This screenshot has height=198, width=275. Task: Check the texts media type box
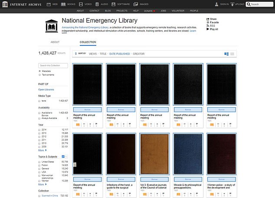[39, 101]
